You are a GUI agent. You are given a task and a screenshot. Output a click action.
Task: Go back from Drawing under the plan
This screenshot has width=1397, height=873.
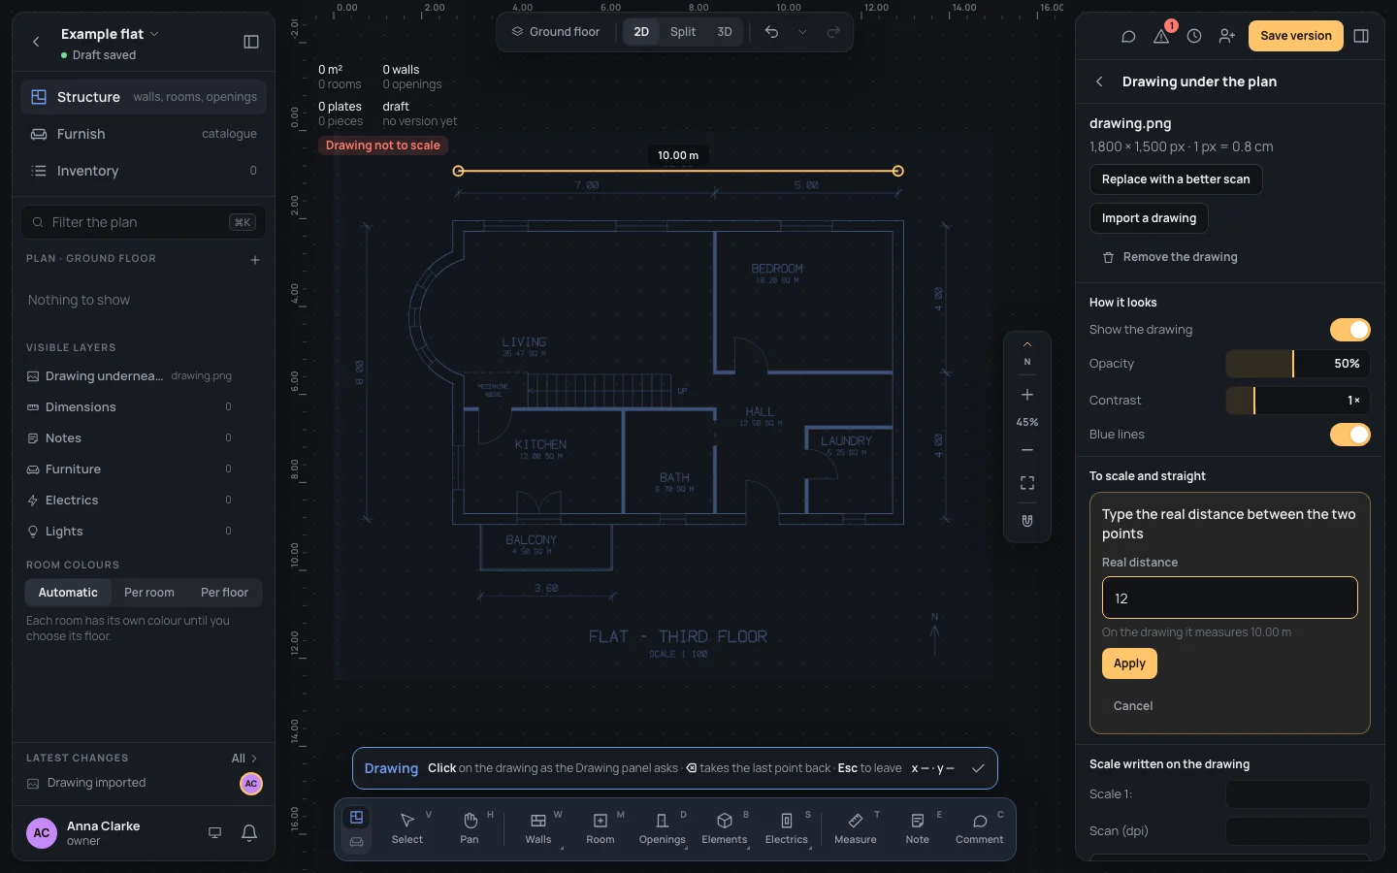tap(1099, 81)
